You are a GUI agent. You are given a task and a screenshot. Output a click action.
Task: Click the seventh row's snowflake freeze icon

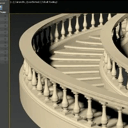pyautogui.click(x=5, y=36)
